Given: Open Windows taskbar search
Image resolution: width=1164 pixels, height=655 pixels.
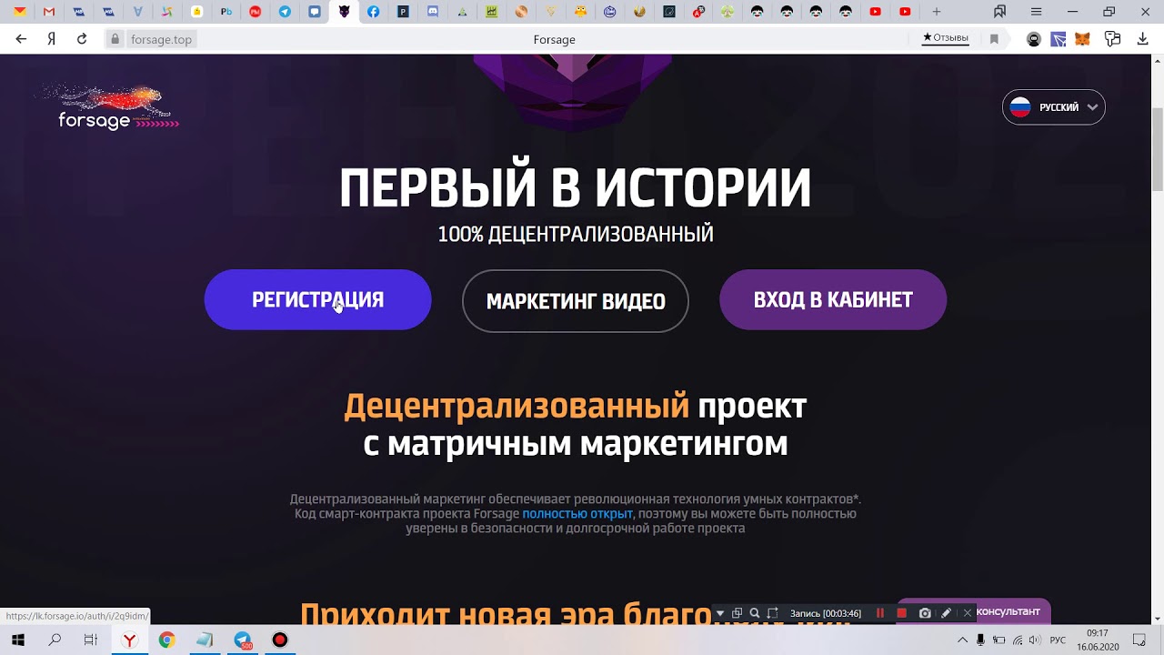Looking at the screenshot, I should [55, 640].
